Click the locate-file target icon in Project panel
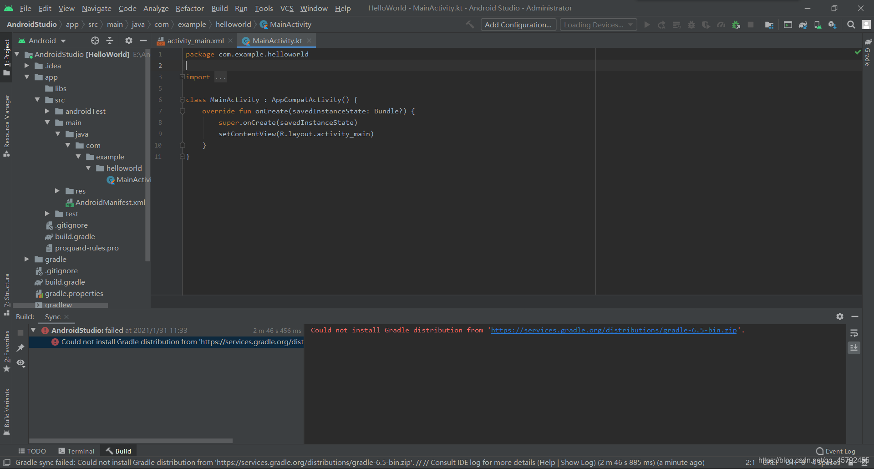Viewport: 874px width, 469px height. pos(95,41)
